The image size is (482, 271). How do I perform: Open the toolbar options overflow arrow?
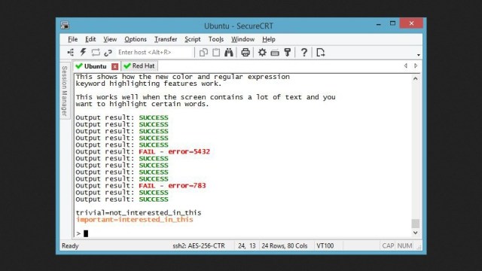tap(419, 55)
